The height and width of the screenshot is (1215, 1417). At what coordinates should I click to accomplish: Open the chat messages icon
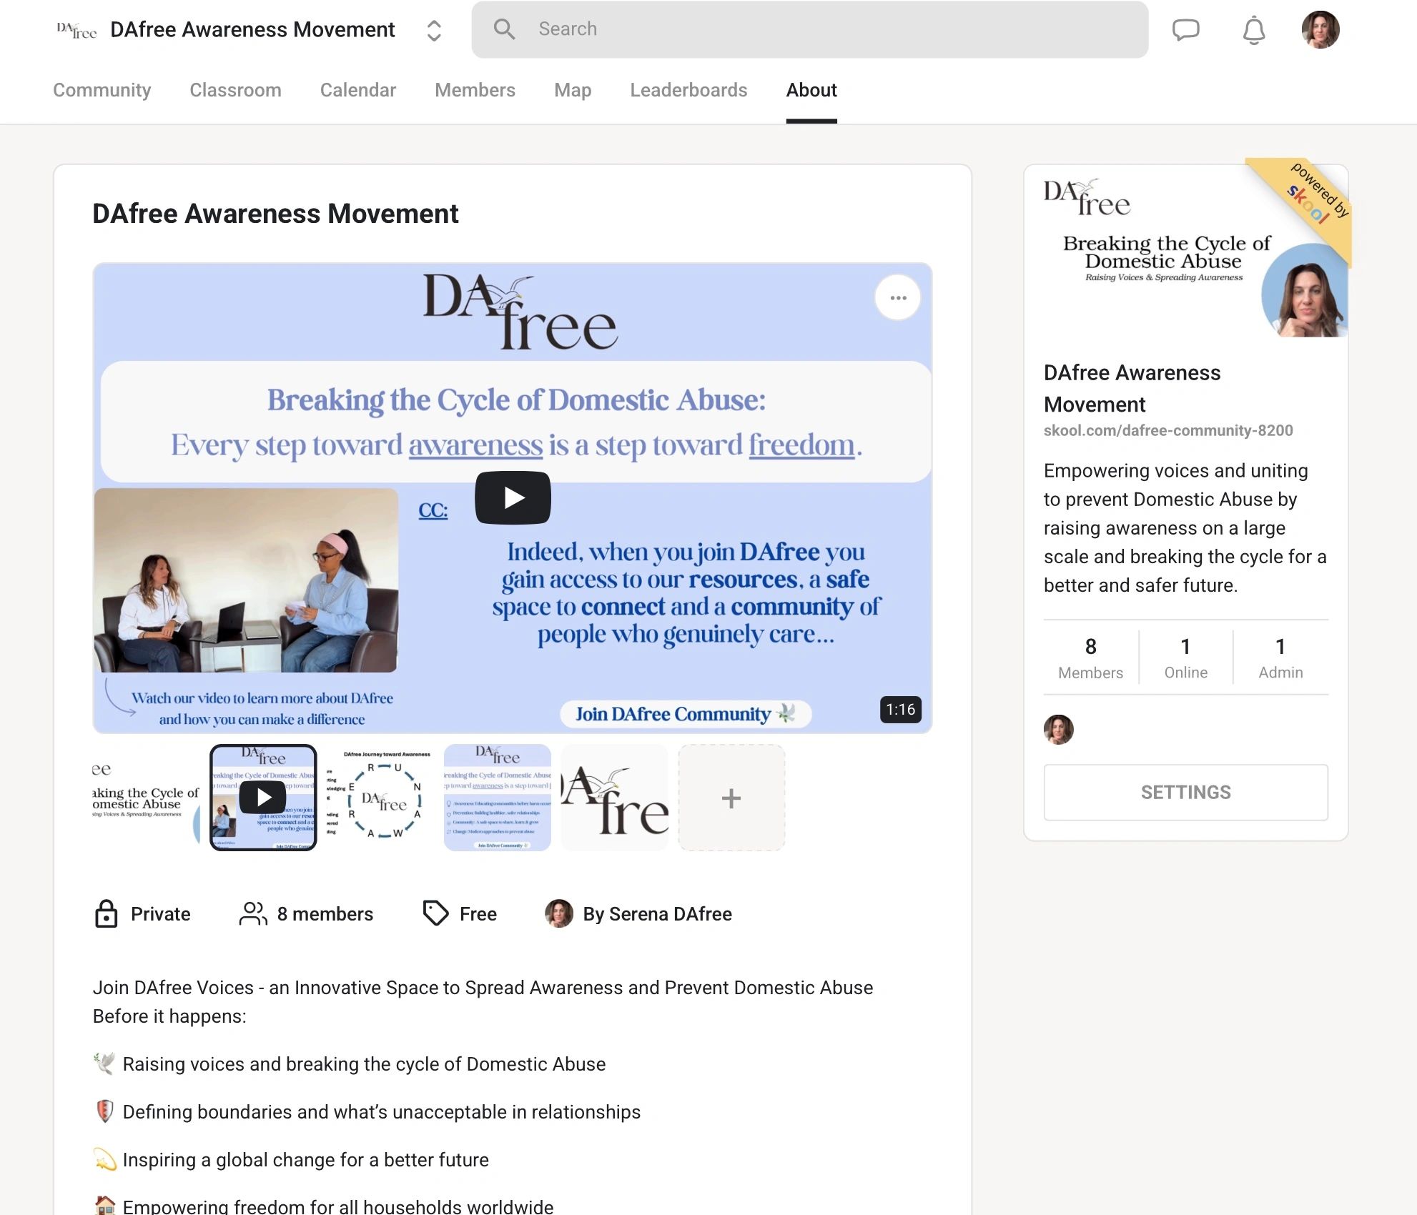pyautogui.click(x=1185, y=30)
